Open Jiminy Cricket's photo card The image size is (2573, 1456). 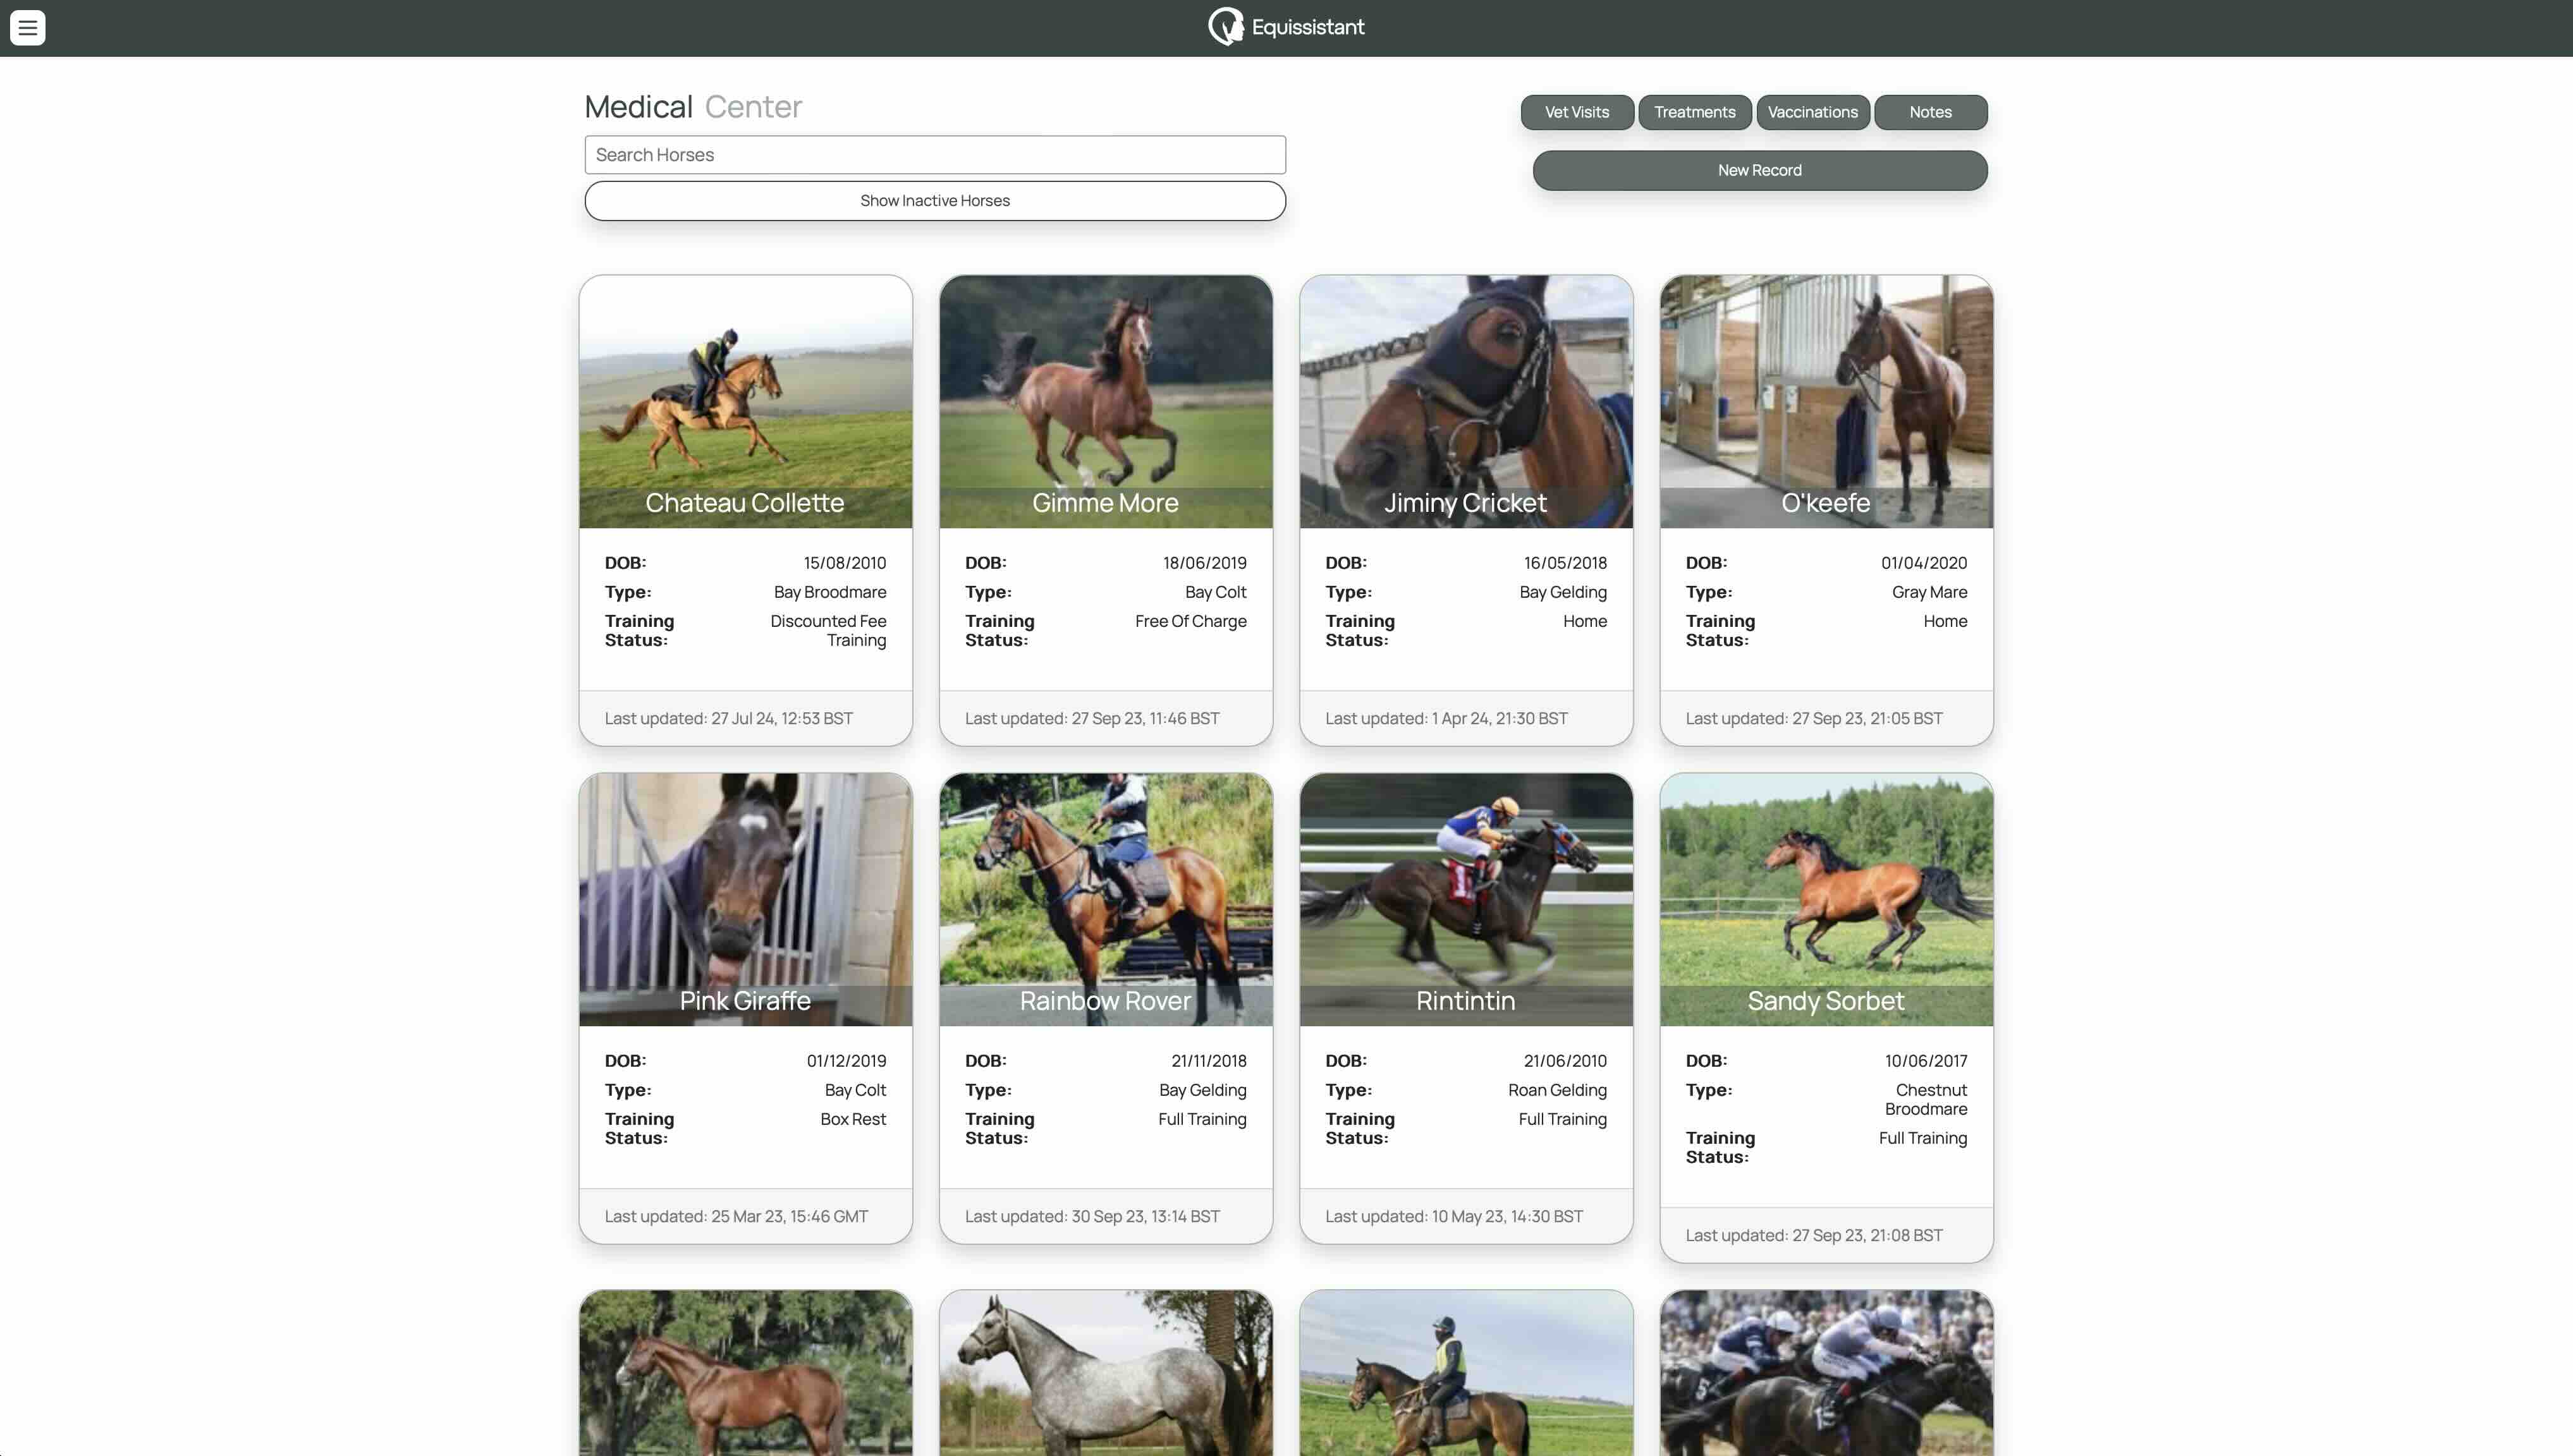(x=1465, y=401)
